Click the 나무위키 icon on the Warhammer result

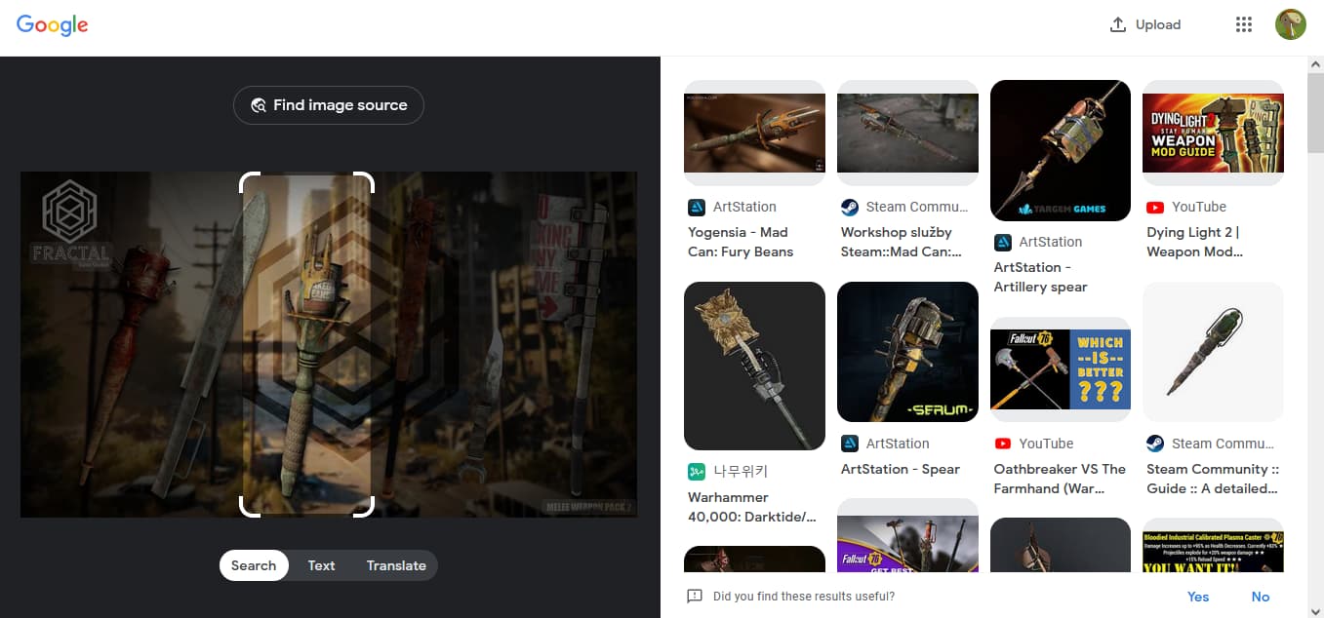696,471
